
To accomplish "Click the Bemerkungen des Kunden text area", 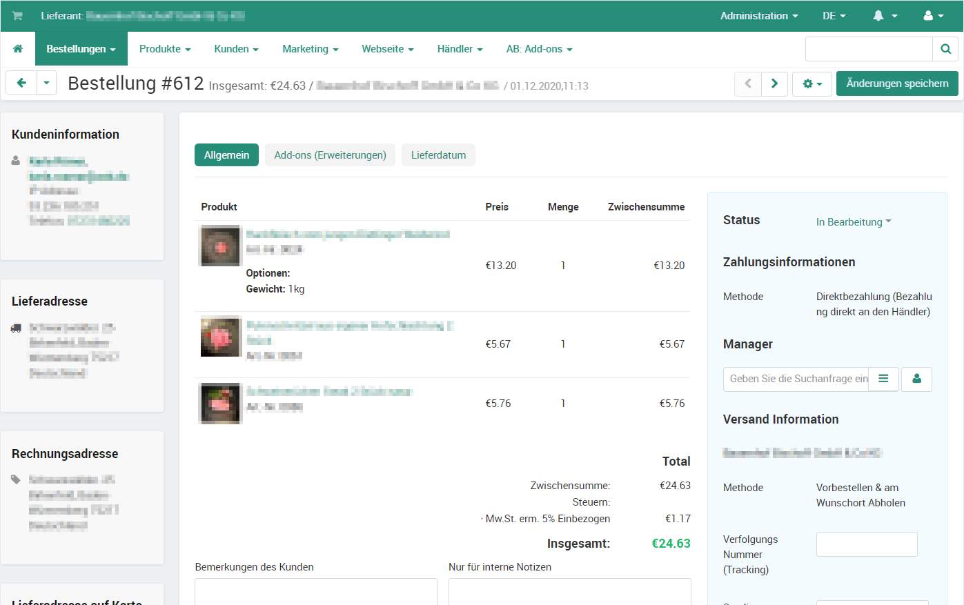I will [x=316, y=592].
